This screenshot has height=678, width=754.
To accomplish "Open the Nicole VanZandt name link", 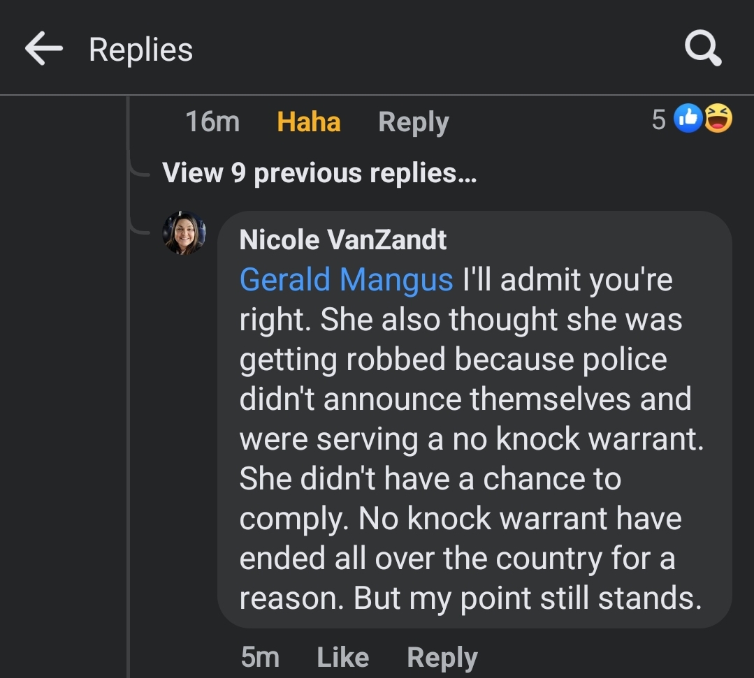I will pyautogui.click(x=343, y=239).
